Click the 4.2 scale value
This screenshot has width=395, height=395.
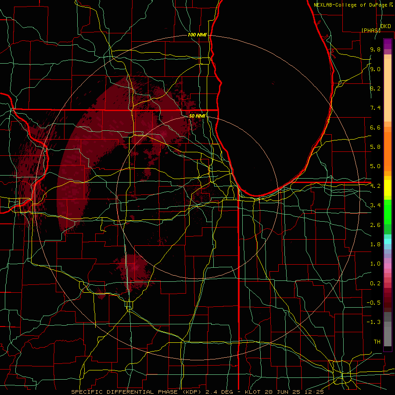(375, 186)
